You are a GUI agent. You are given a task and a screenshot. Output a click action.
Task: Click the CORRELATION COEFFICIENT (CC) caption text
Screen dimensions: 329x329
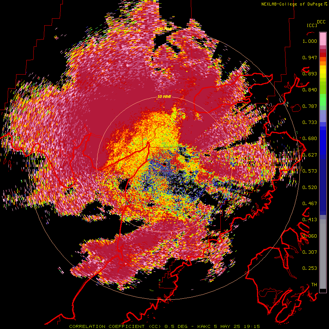[x=115, y=326]
